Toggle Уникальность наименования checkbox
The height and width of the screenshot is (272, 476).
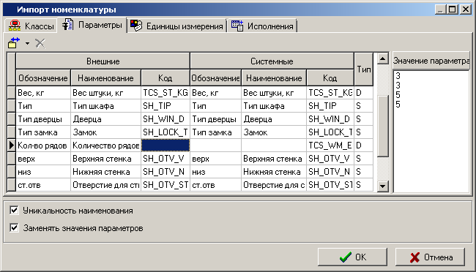point(14,210)
